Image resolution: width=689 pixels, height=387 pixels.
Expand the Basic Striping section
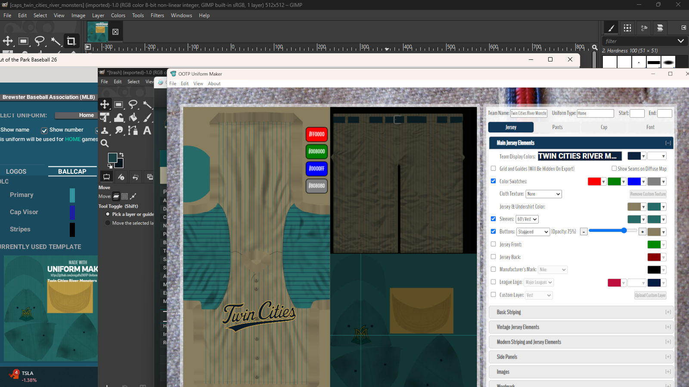pos(581,312)
